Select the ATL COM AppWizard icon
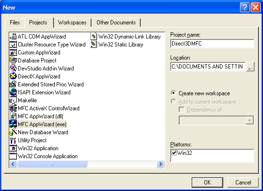Viewport: 263px width, 191px height. pyautogui.click(x=13, y=37)
